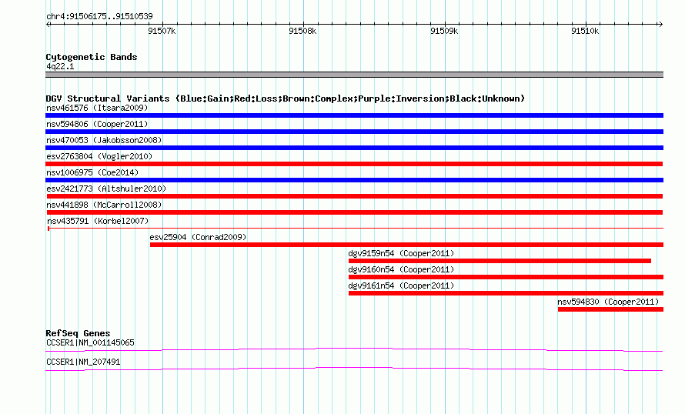Click the 91510k ruler tick label
The width and height of the screenshot is (685, 414).
(585, 31)
